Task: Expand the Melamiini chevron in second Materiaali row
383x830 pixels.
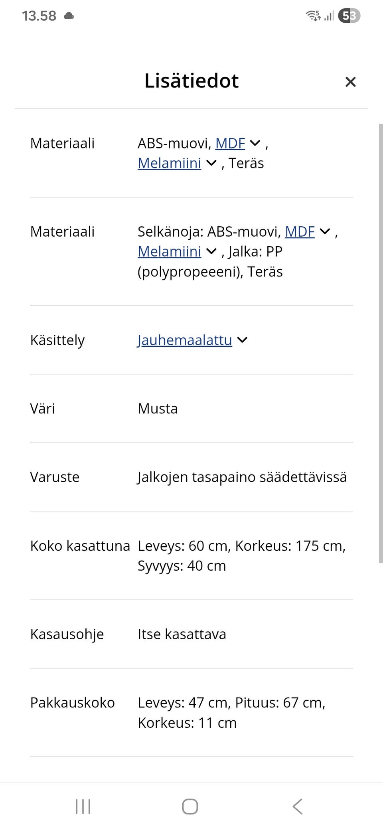Action: (211, 251)
